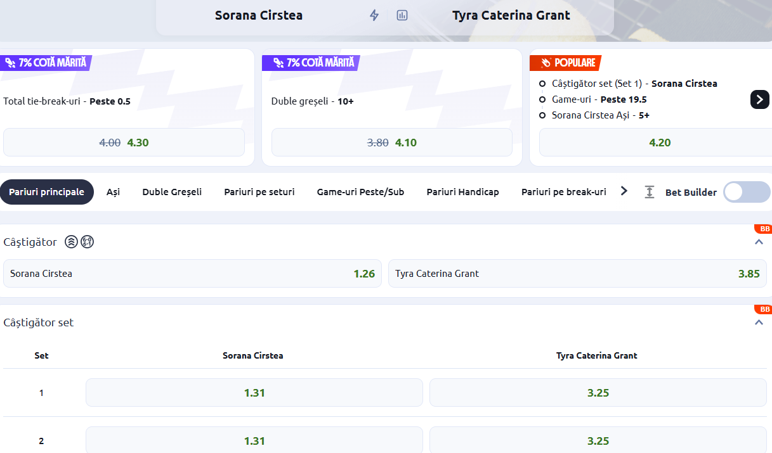Click the BB badge on Câştigător set
The image size is (772, 453).
(x=765, y=309)
